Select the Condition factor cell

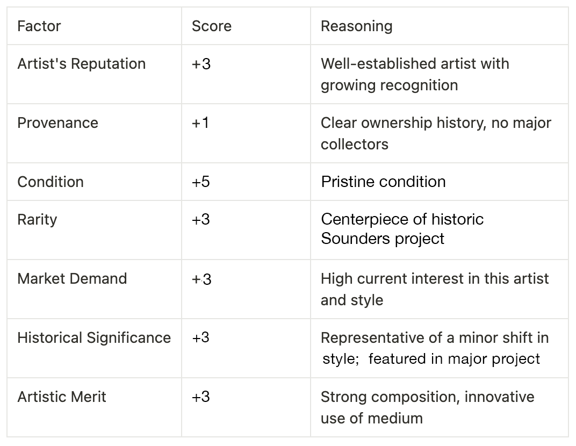tap(51, 182)
